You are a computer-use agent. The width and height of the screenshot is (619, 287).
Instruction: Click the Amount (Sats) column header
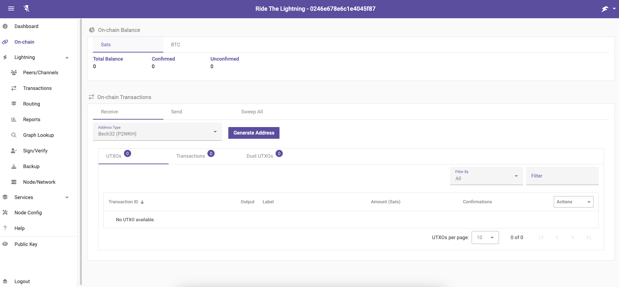pos(385,202)
